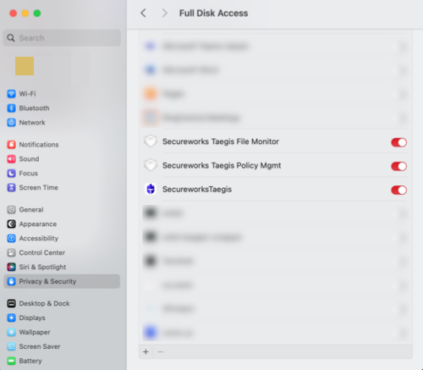Select the Notifications label in sidebar

[x=39, y=145]
